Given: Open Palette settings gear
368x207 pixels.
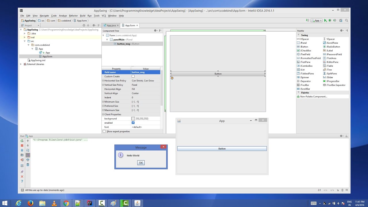Looking at the screenshot, I should point(342,30).
